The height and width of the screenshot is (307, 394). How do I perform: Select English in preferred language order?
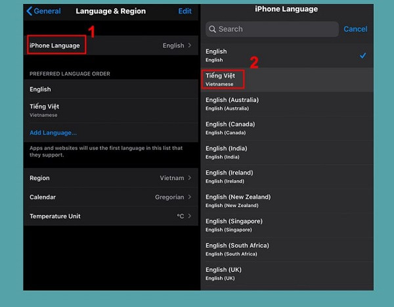[111, 89]
